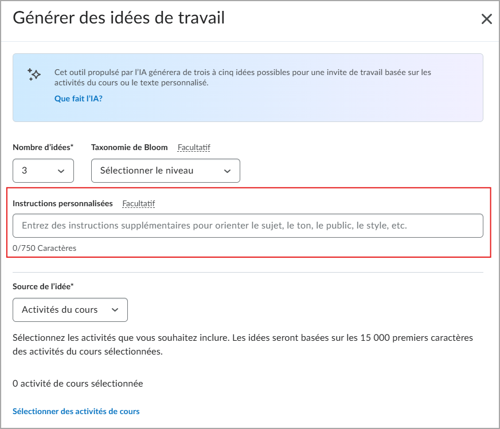Screen dimensions: 500x429
Task: Select the Sélectionner le niveau combo box
Action: tap(165, 171)
